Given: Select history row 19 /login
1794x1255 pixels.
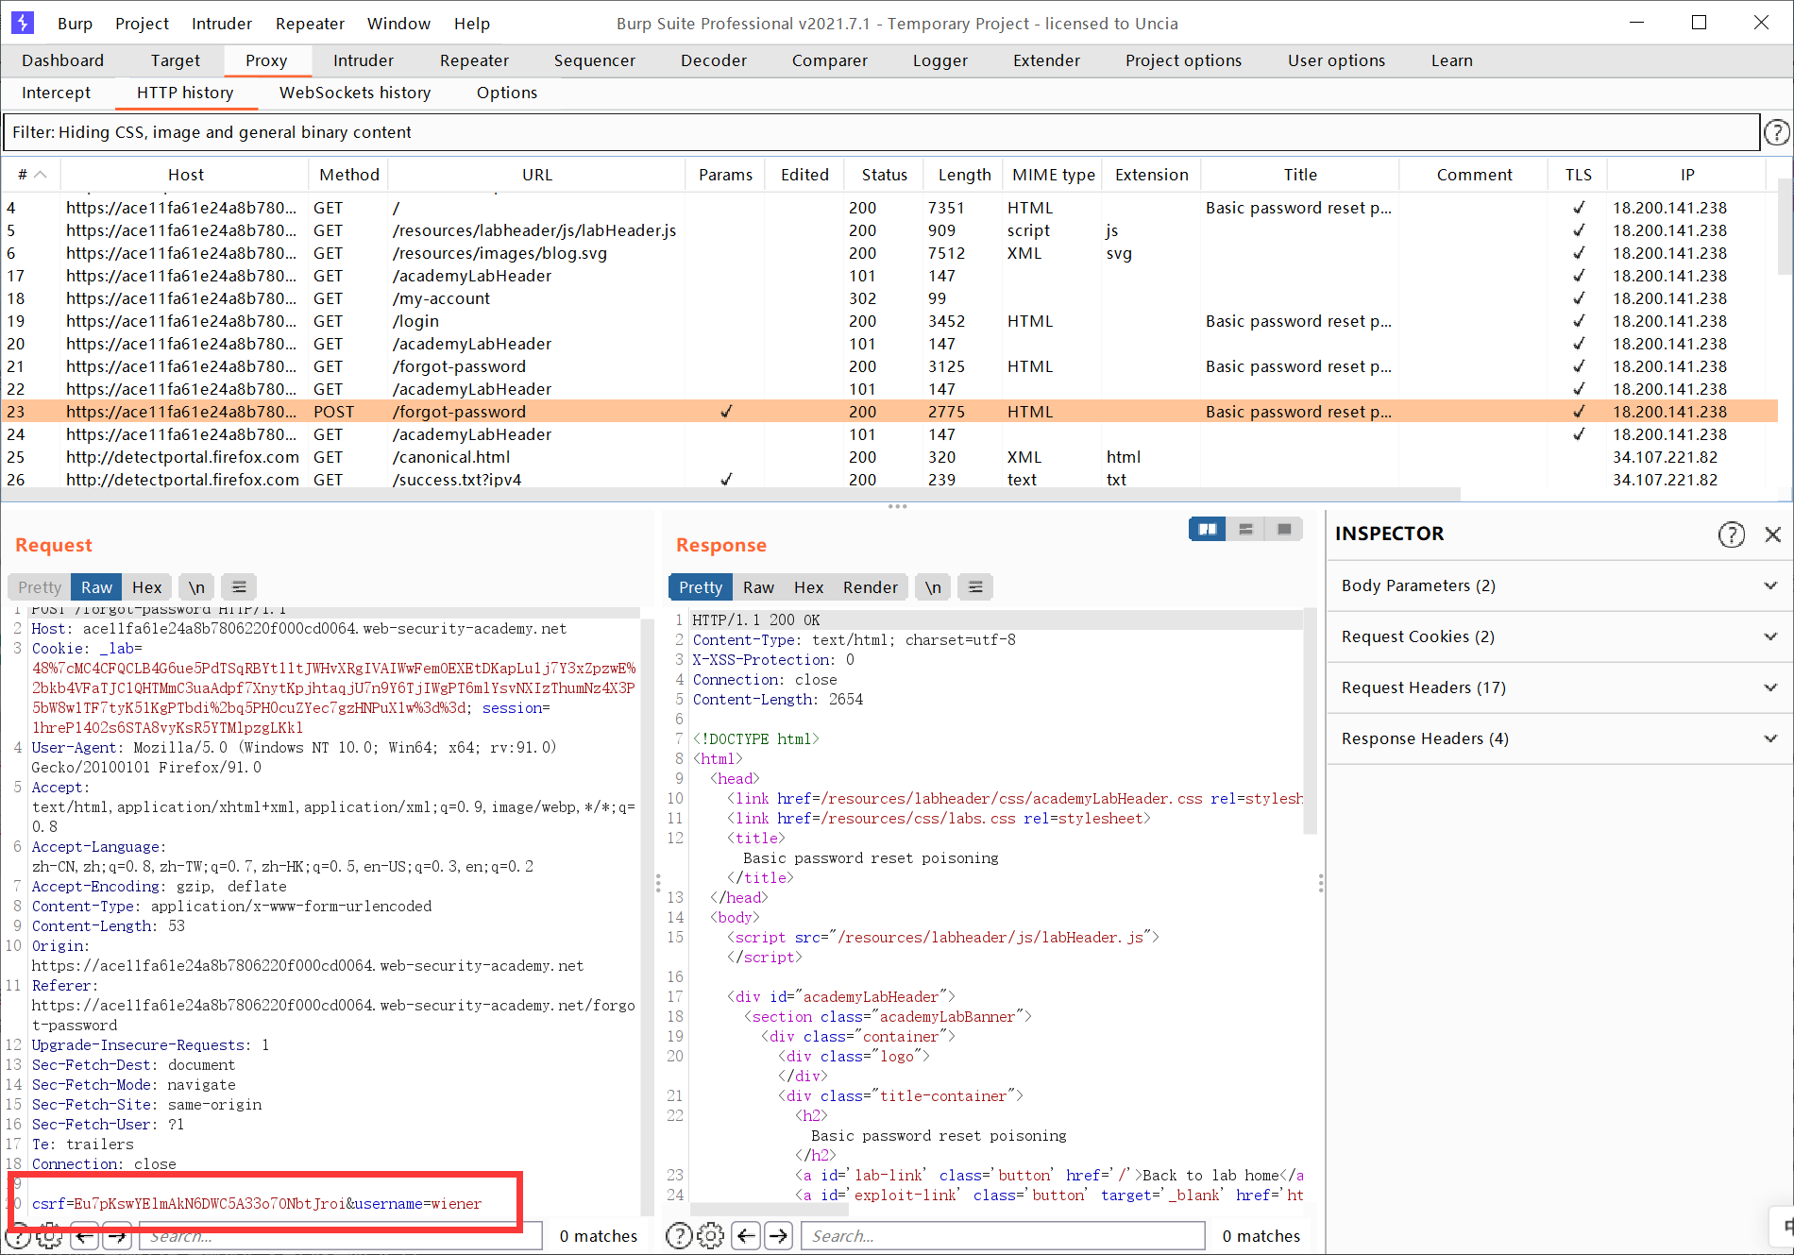Looking at the screenshot, I should coord(889,321).
